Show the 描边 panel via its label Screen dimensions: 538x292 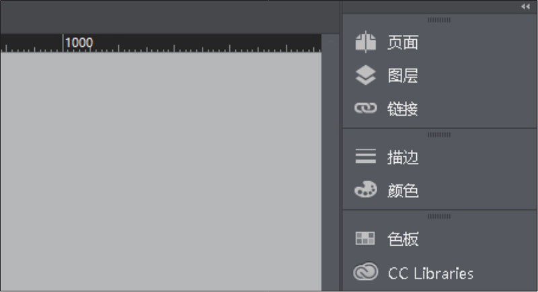pyautogui.click(x=403, y=157)
